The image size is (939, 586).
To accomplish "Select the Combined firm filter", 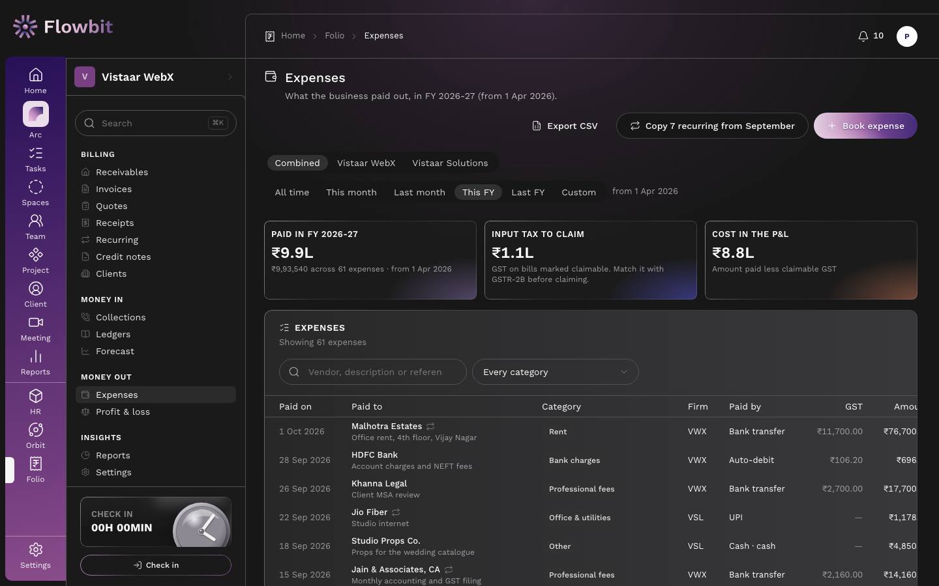I will (297, 163).
